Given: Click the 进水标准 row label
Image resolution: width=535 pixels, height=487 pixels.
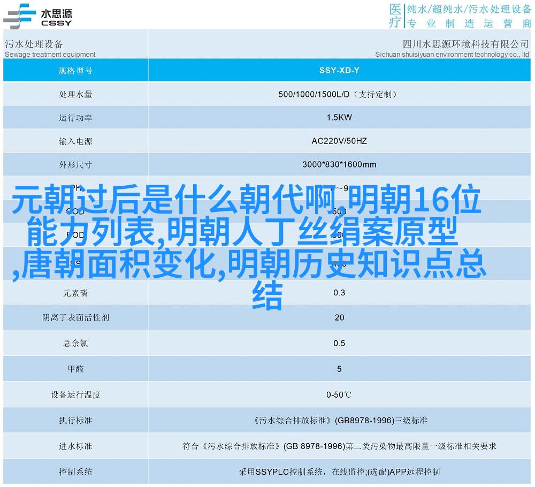Looking at the screenshot, I should point(75,446).
